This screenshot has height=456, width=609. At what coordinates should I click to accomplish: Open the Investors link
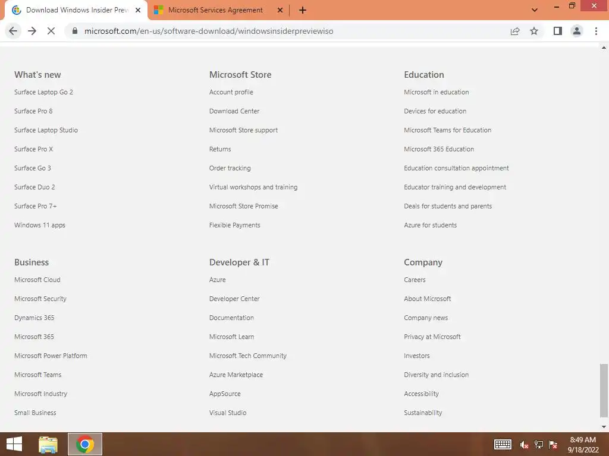click(x=417, y=356)
